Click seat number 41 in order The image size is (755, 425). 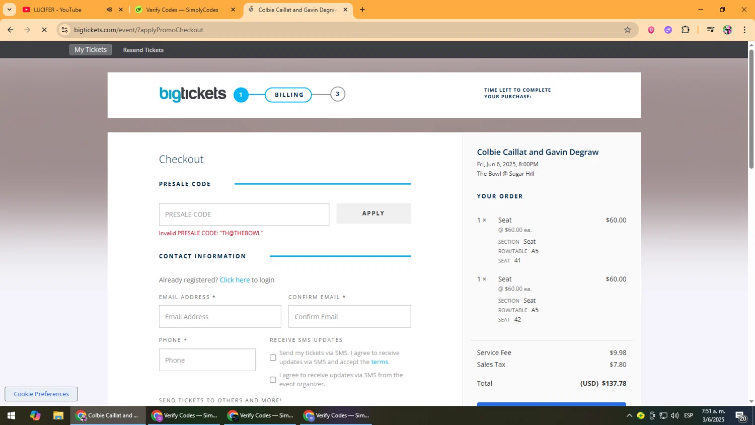coord(517,261)
